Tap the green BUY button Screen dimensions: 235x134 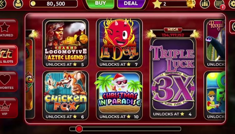tap(100, 3)
